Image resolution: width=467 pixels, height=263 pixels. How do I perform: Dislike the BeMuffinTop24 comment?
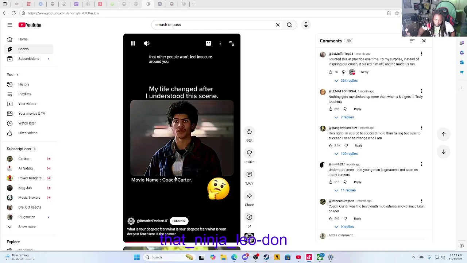click(344, 72)
